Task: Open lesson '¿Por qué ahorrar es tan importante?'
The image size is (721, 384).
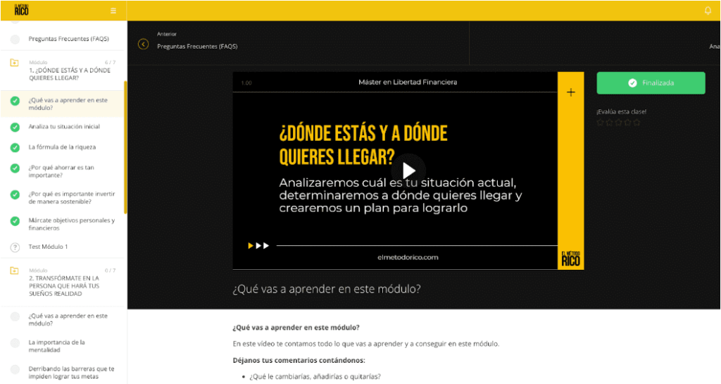Action: point(61,171)
